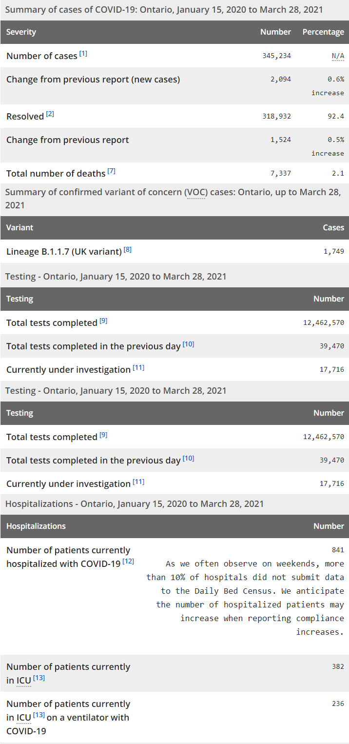
Task: Click footnote 8 beside Lineage B.1.1.7
Action: (128, 250)
